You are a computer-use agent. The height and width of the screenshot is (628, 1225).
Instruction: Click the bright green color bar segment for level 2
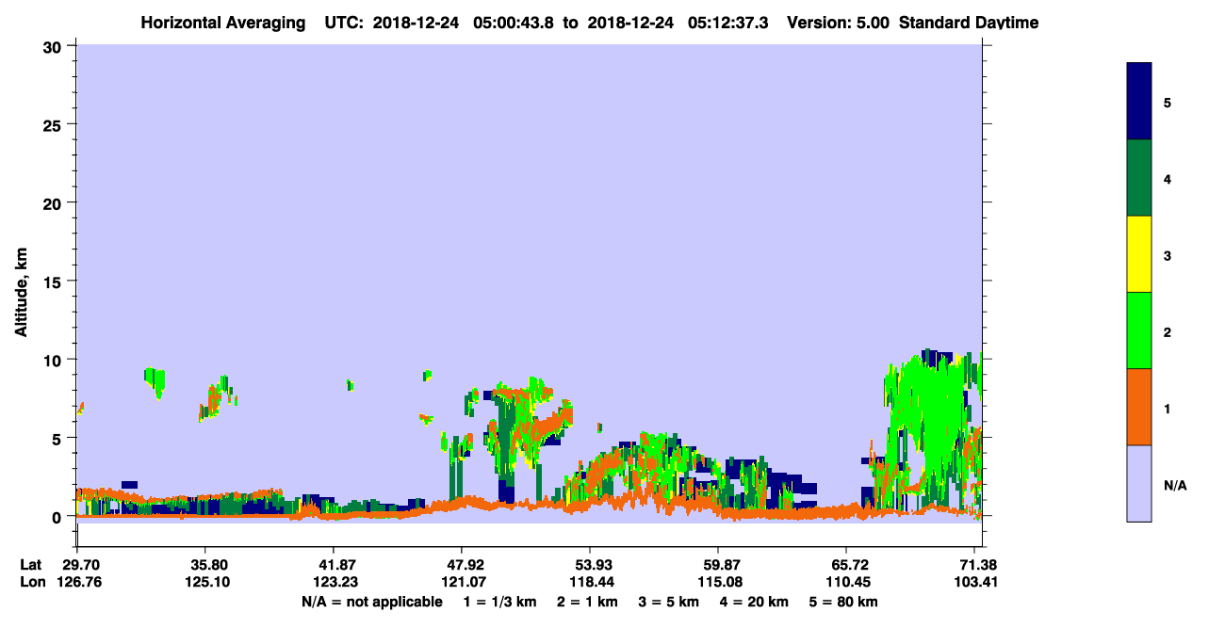tap(1139, 330)
